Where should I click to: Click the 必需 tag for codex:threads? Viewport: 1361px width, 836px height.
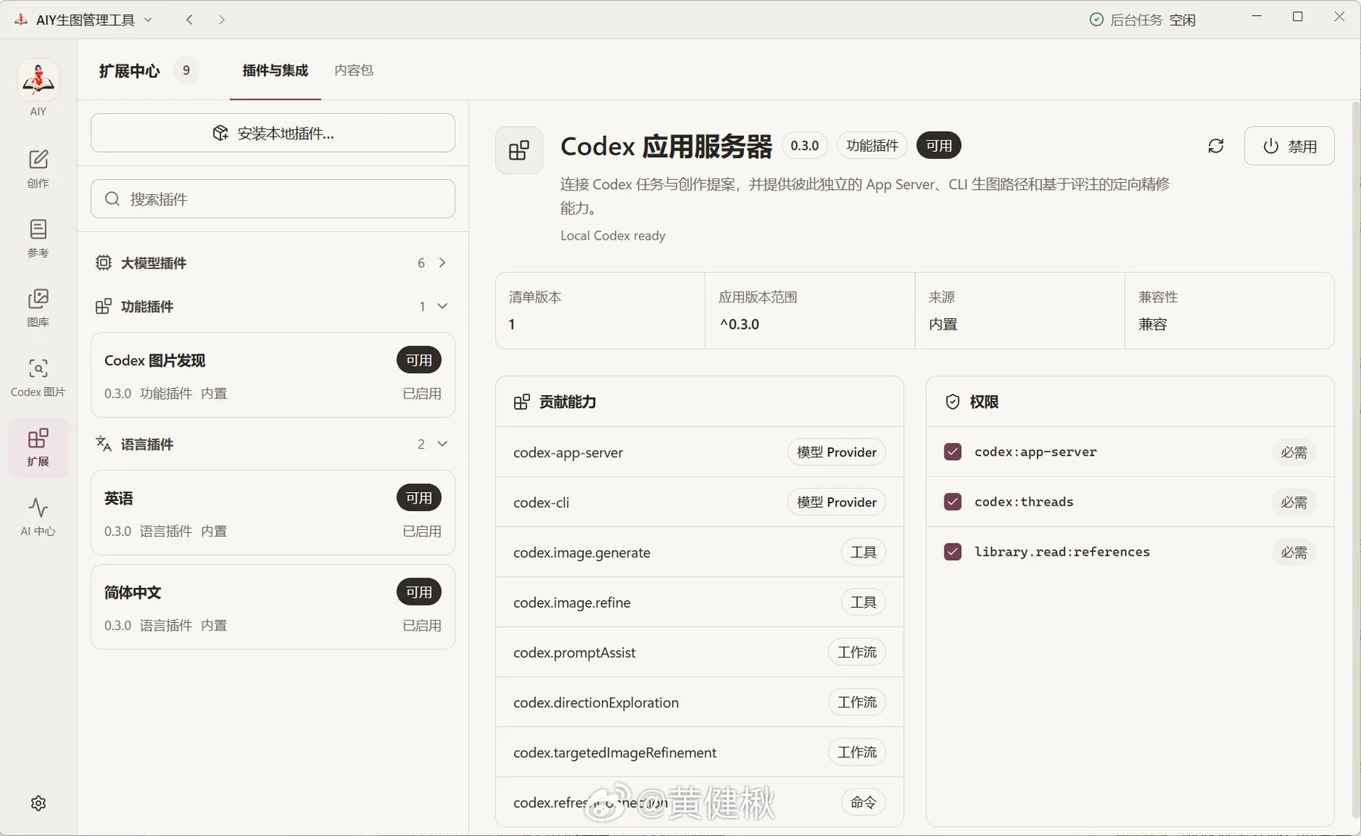coord(1294,502)
